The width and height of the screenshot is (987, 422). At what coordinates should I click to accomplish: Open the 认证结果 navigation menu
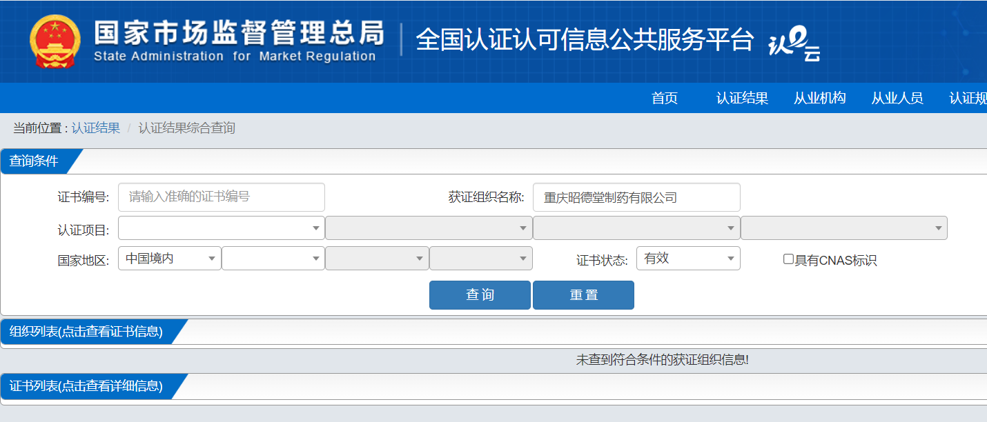[742, 98]
